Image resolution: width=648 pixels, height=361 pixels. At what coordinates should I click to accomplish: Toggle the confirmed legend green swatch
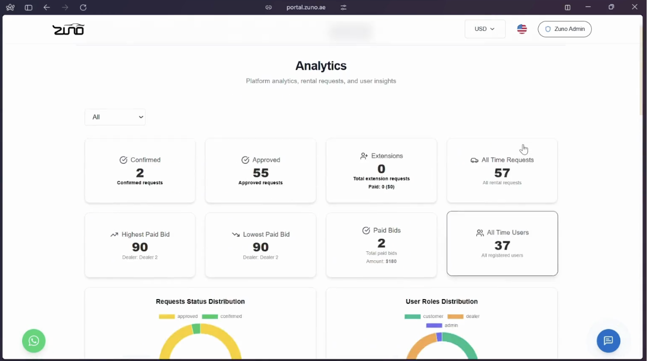[x=210, y=316]
